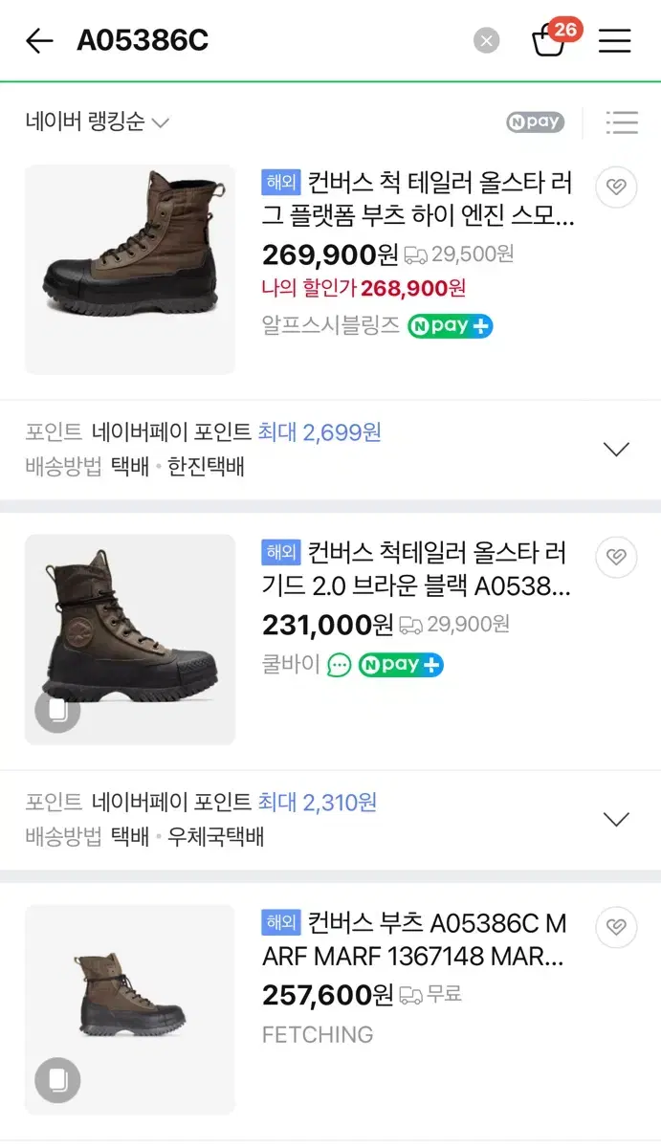Open the hamburger menu
Screen dimensions: 661x1148
(614, 41)
